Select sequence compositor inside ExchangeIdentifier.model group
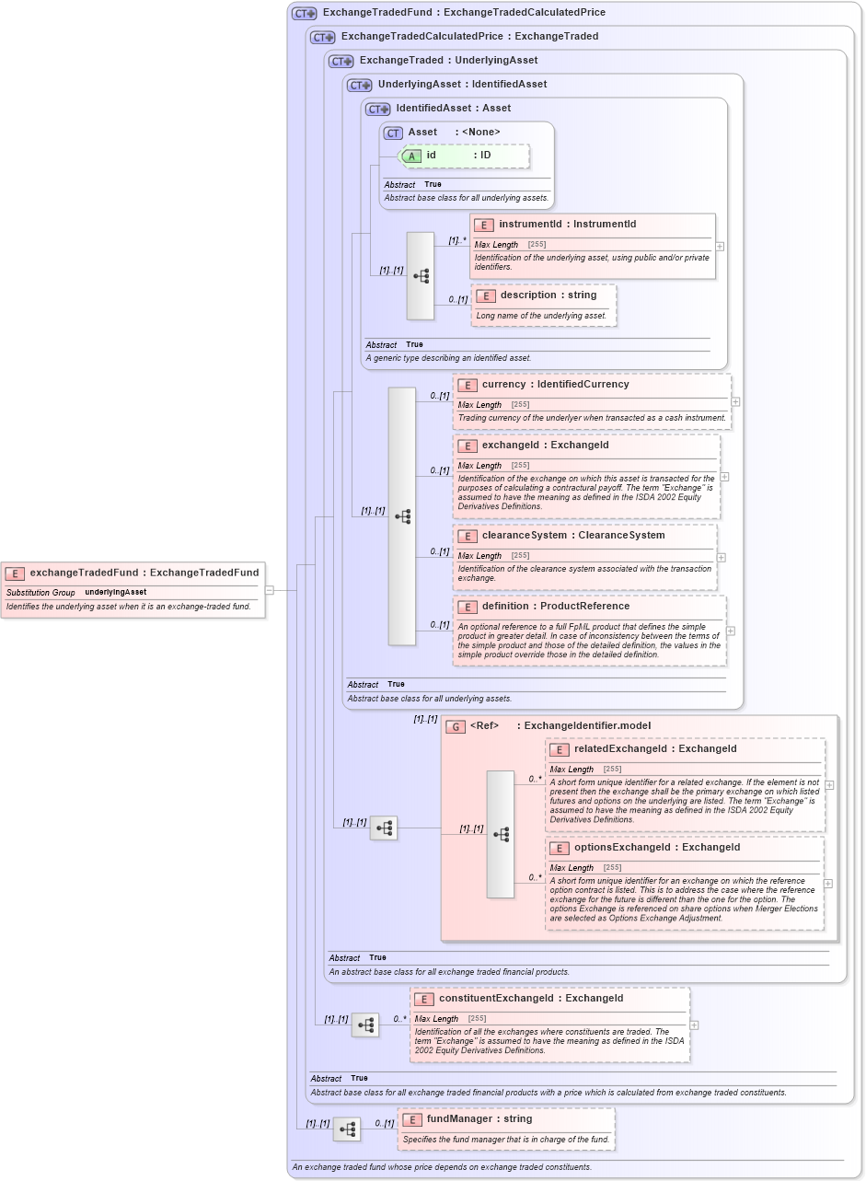The image size is (866, 1181). tap(501, 834)
